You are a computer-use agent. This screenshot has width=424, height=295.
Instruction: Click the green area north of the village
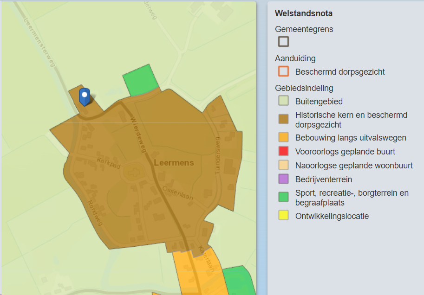coord(140,81)
